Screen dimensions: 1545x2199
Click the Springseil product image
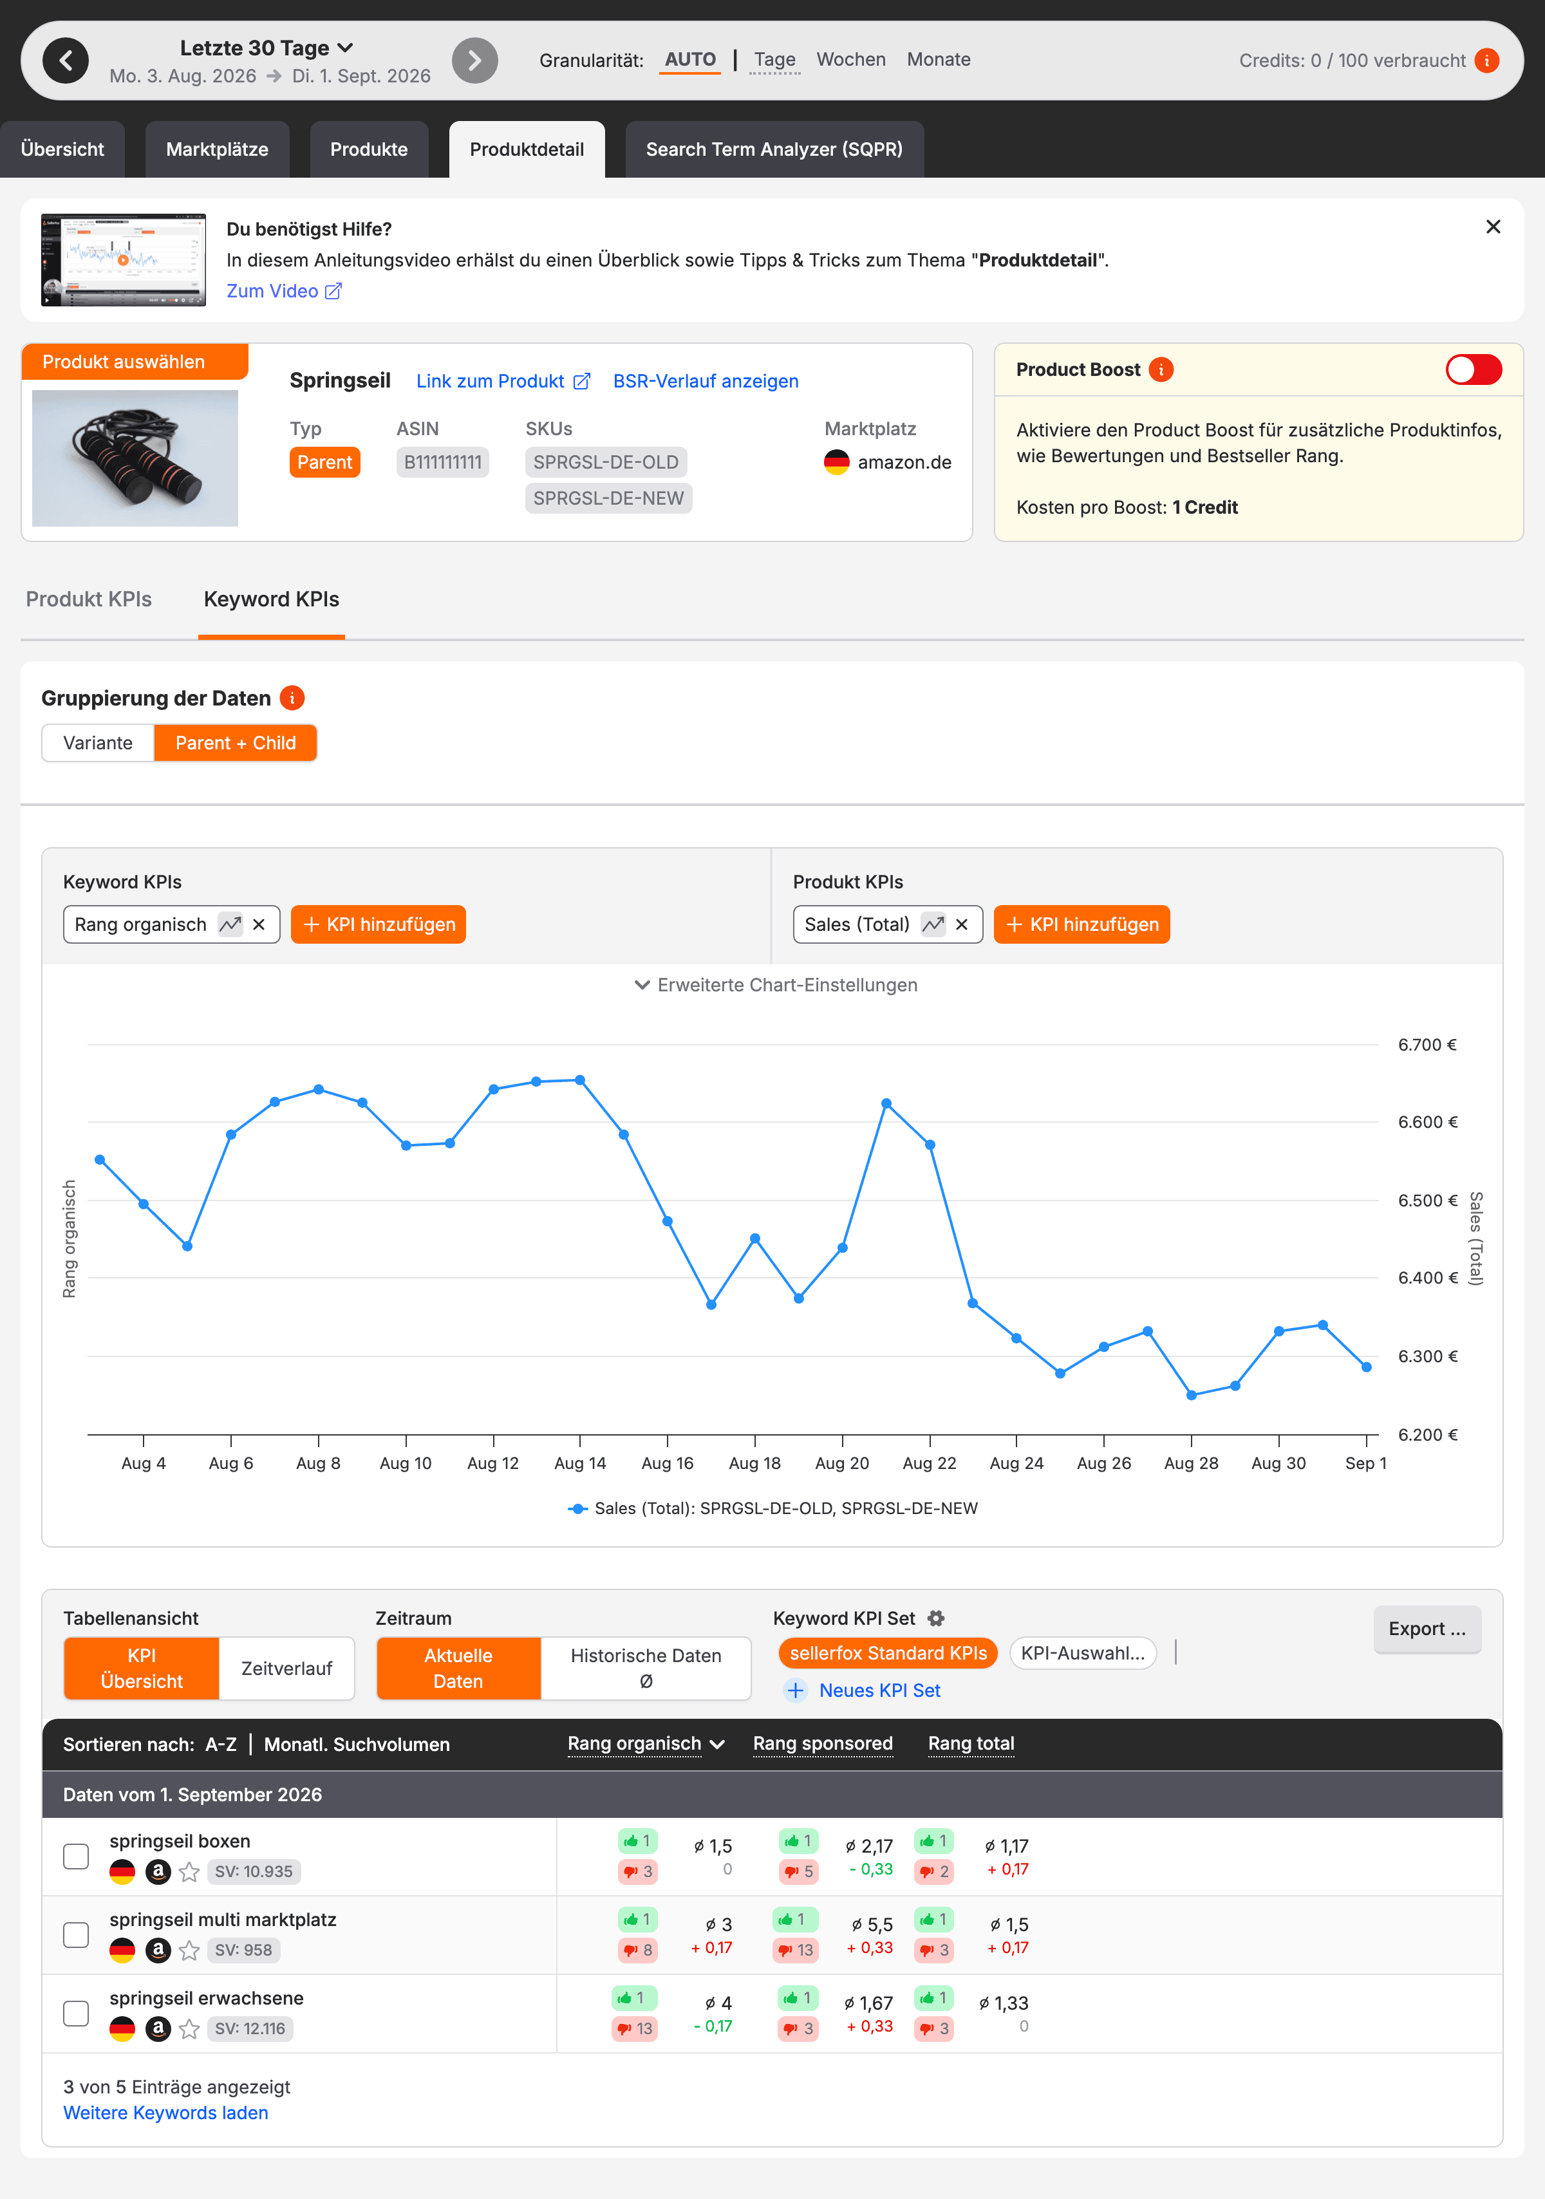135,458
